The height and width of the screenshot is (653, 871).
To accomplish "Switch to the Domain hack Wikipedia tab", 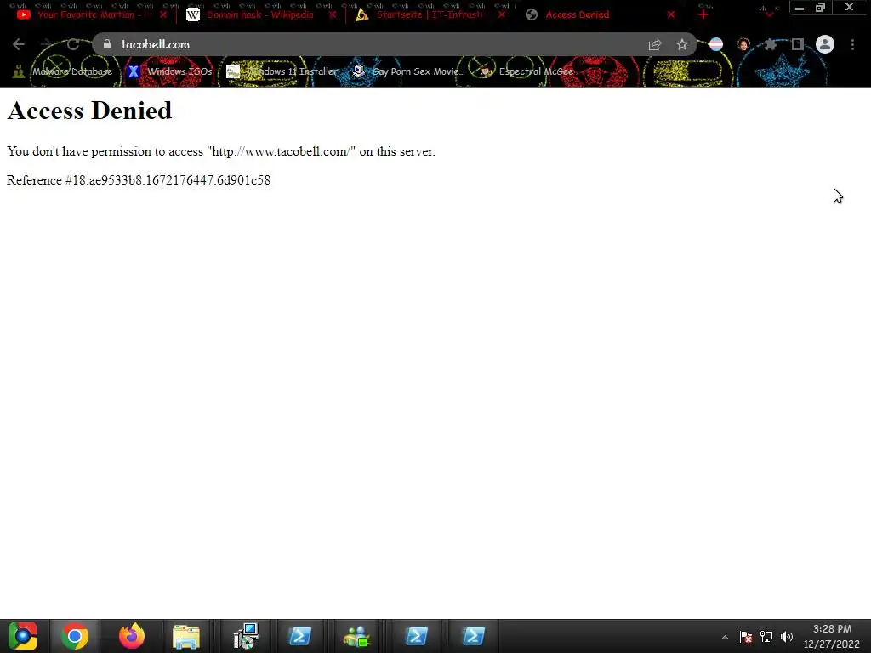I will (x=259, y=14).
